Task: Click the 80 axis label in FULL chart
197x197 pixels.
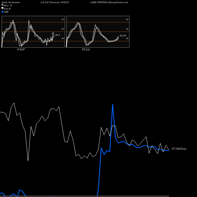Action: [x=127, y=19]
